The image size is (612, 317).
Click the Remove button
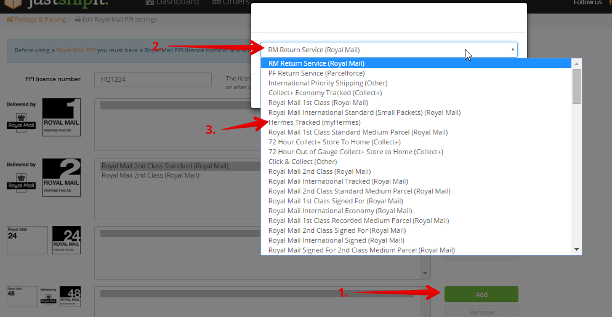[x=481, y=311]
